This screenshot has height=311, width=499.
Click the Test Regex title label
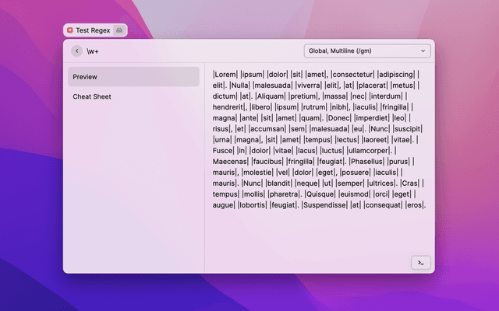click(93, 30)
